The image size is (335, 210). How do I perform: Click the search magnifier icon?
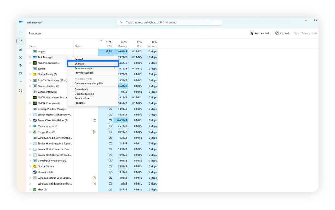[121, 23]
